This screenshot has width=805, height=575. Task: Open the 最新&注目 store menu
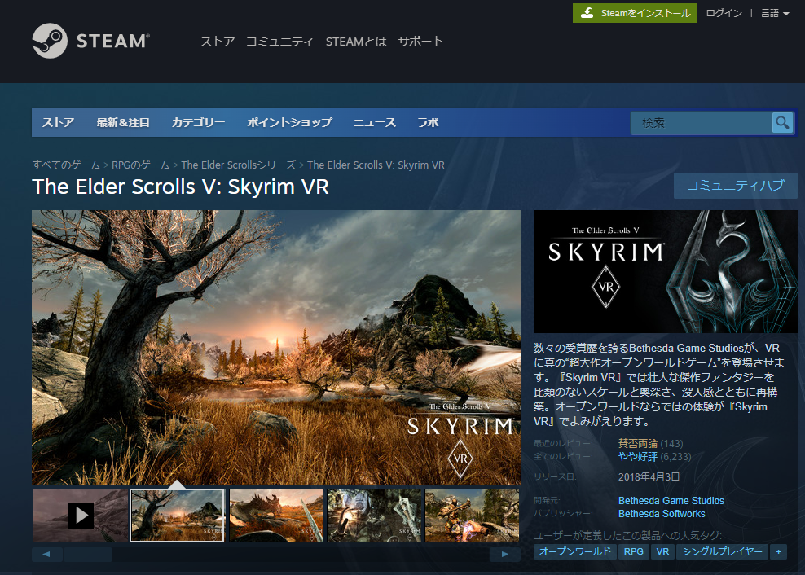point(123,123)
